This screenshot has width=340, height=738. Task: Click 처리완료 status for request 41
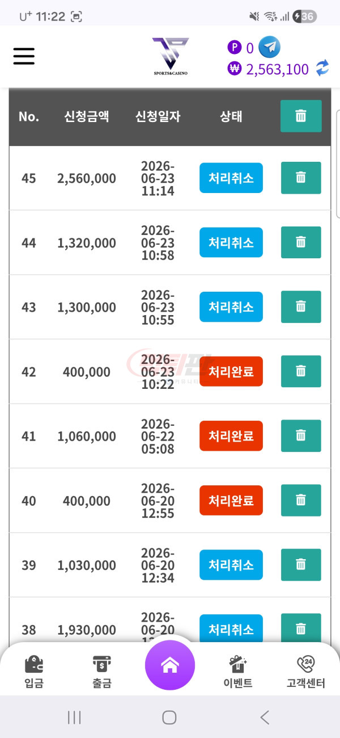(231, 436)
